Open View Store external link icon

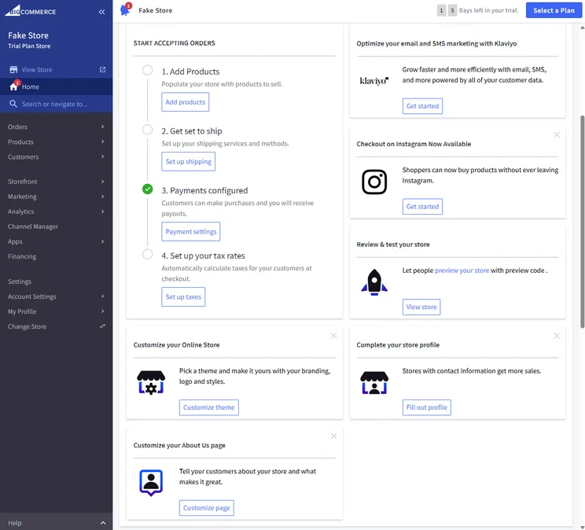(x=102, y=70)
